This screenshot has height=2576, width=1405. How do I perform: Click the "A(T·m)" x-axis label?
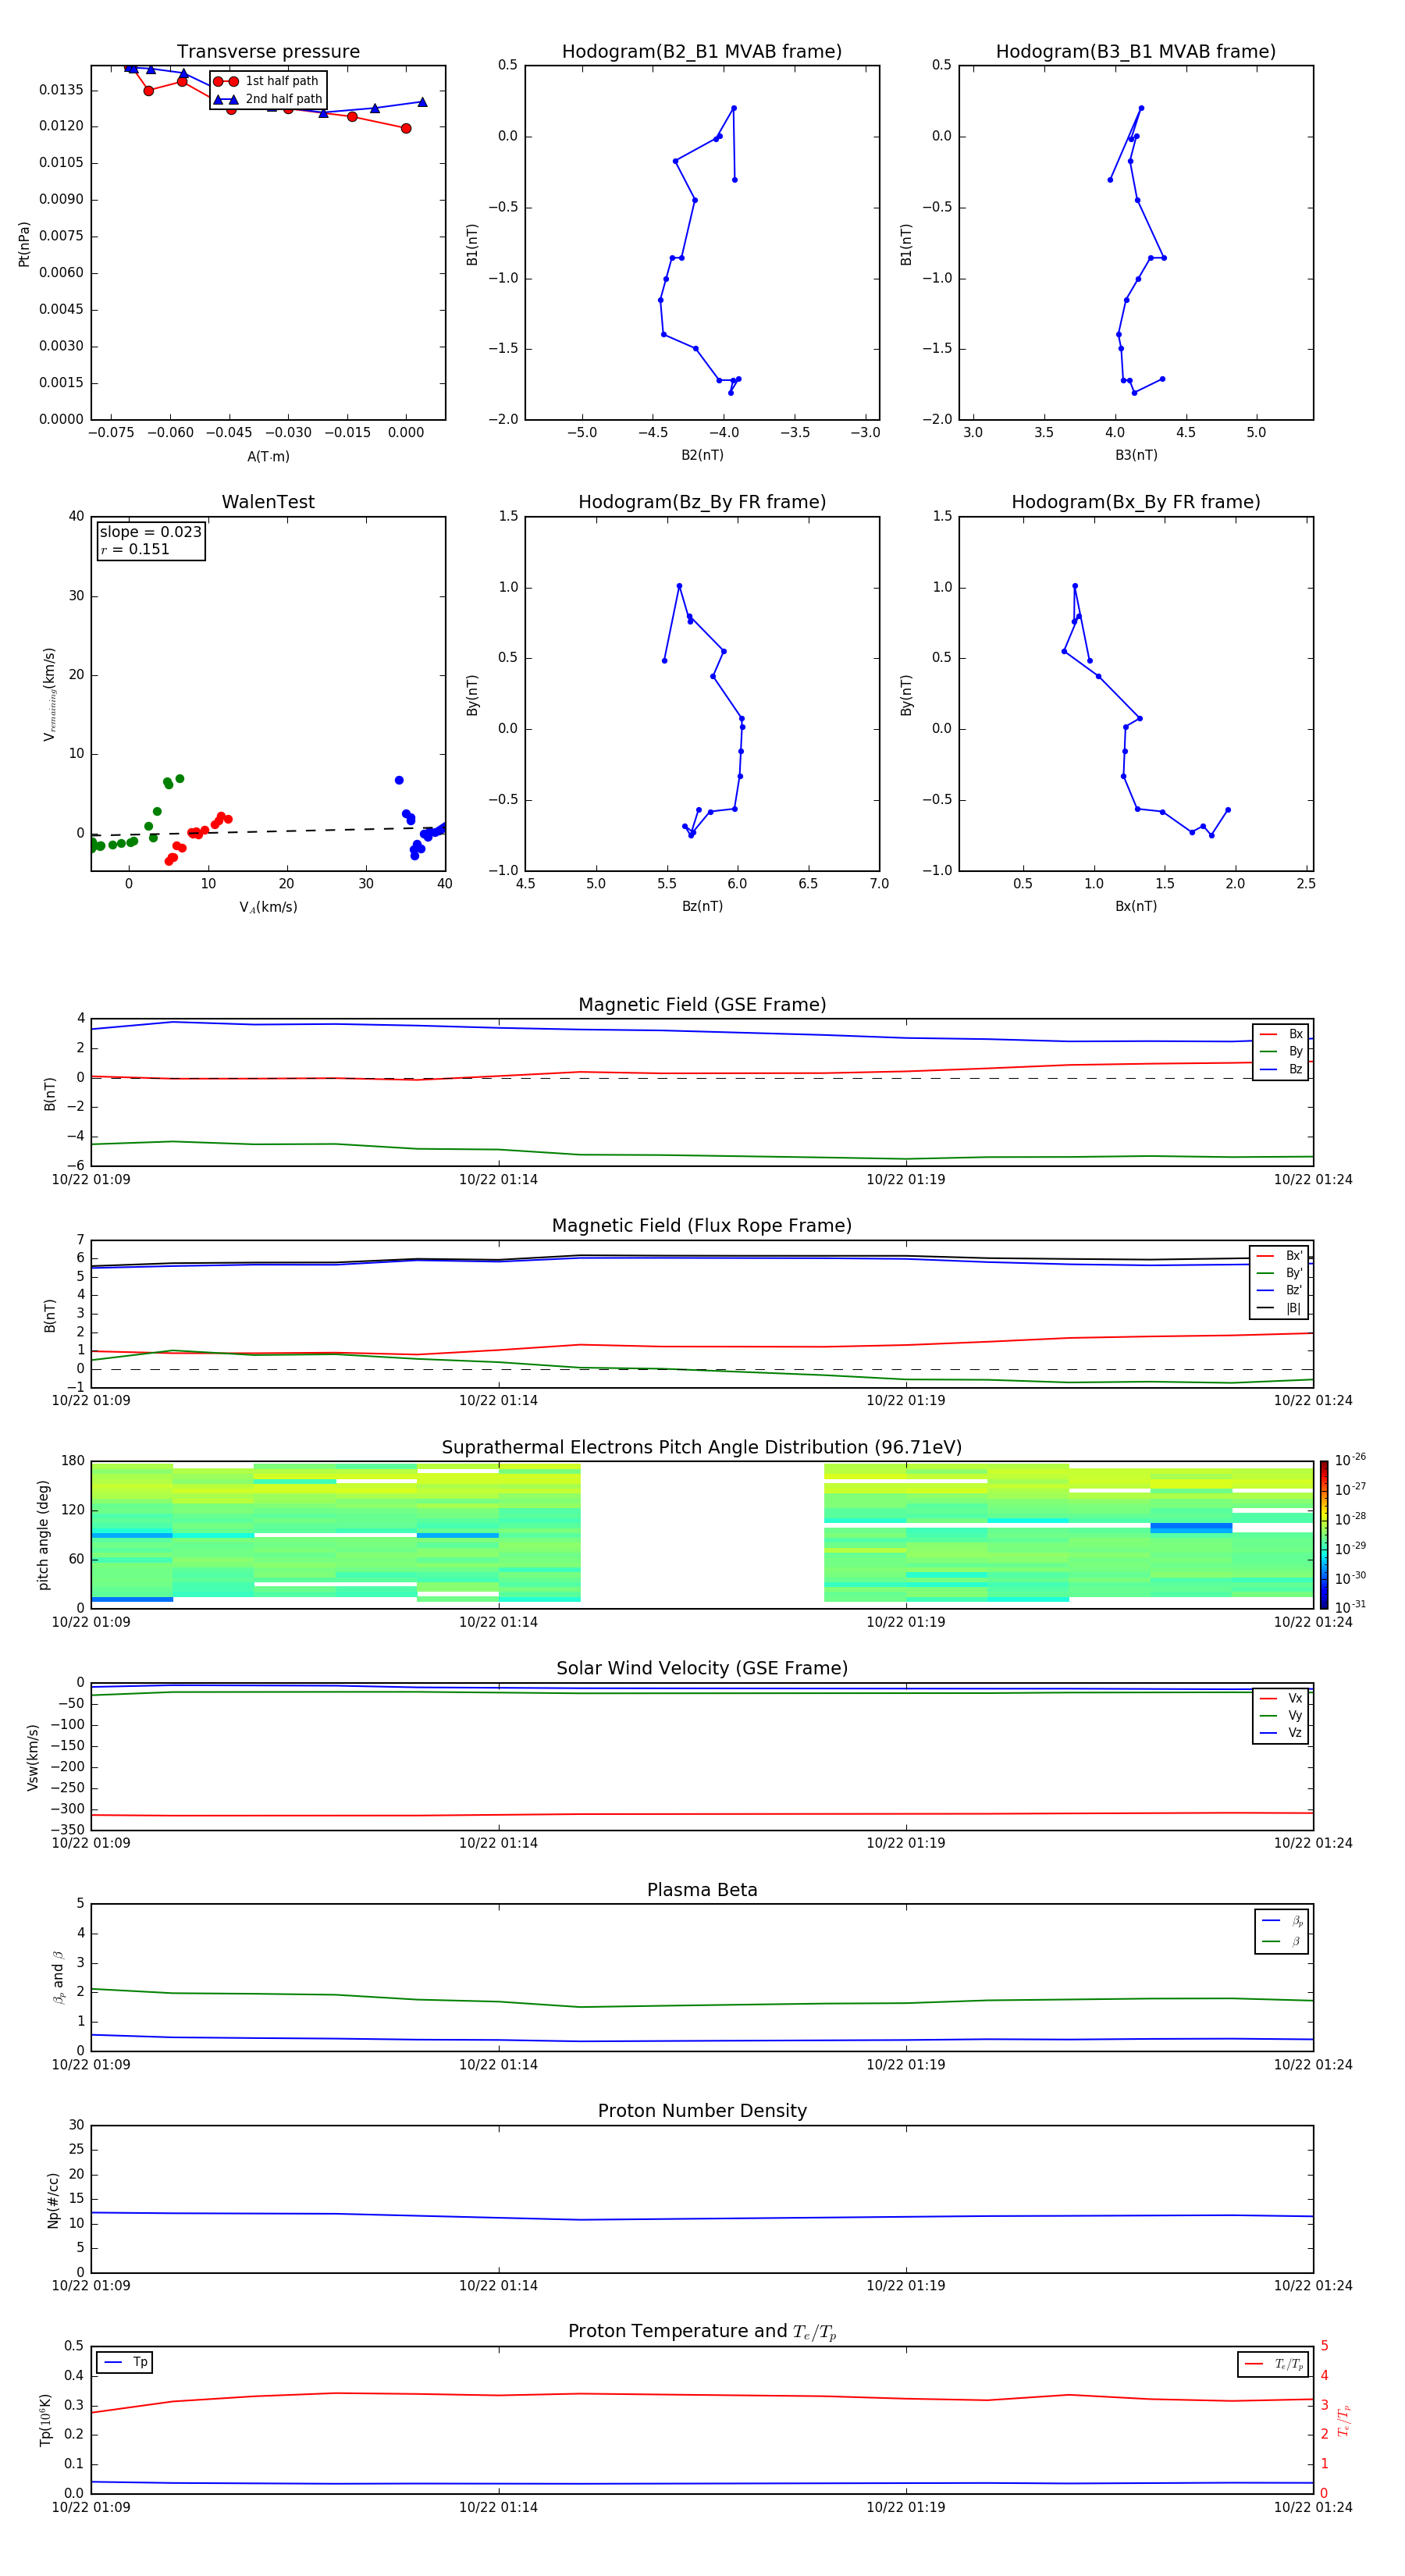[268, 456]
